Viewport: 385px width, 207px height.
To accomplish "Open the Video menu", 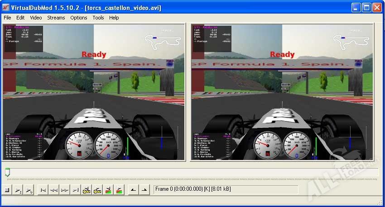I will pos(36,18).
